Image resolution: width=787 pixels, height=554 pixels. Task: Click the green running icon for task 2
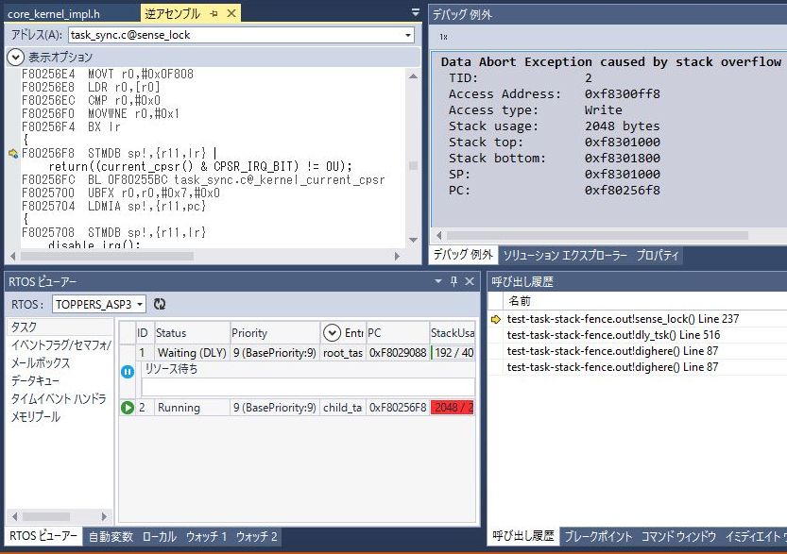coord(128,408)
